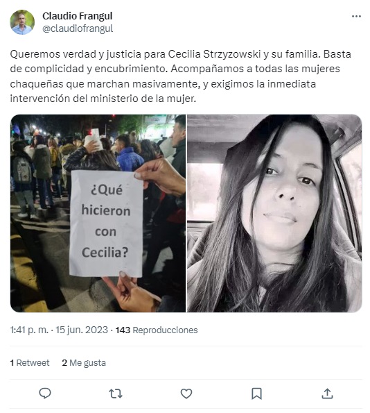Show the 2 Me gusta list

pyautogui.click(x=84, y=363)
